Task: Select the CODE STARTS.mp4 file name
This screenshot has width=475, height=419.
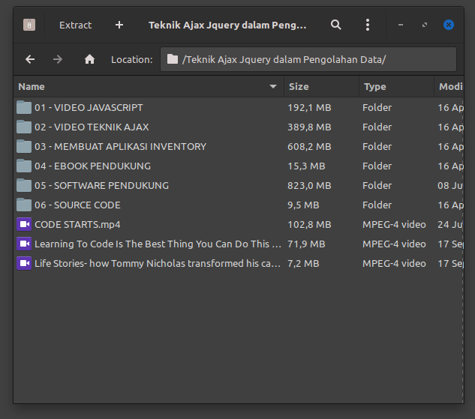Action: pos(77,224)
